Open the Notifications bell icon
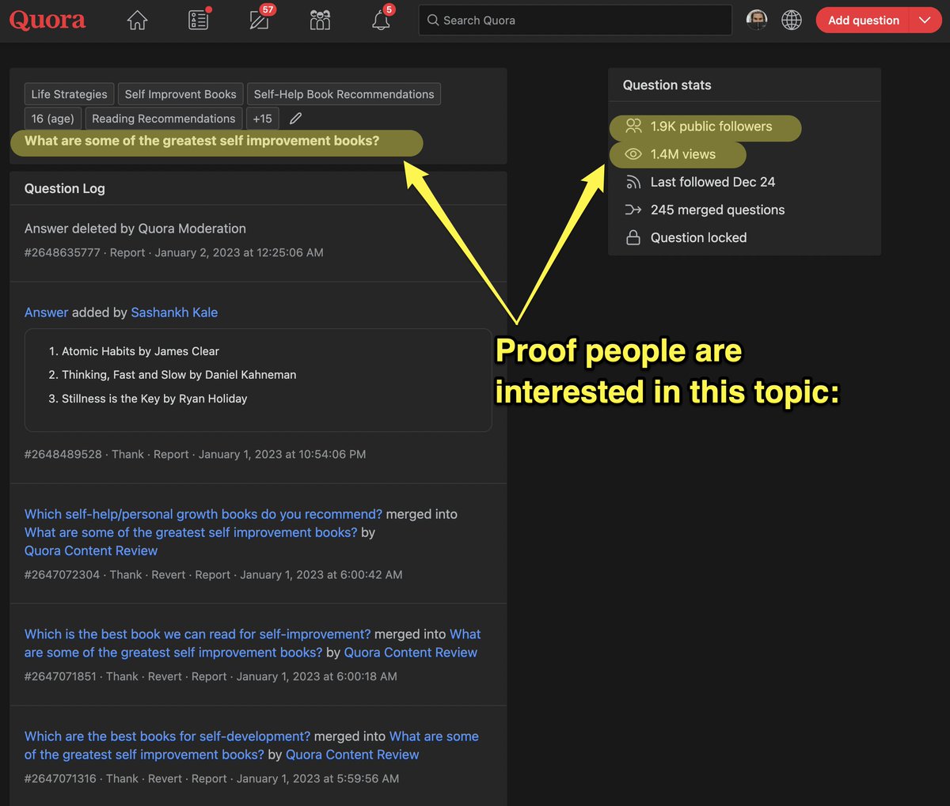This screenshot has width=950, height=806. click(382, 19)
